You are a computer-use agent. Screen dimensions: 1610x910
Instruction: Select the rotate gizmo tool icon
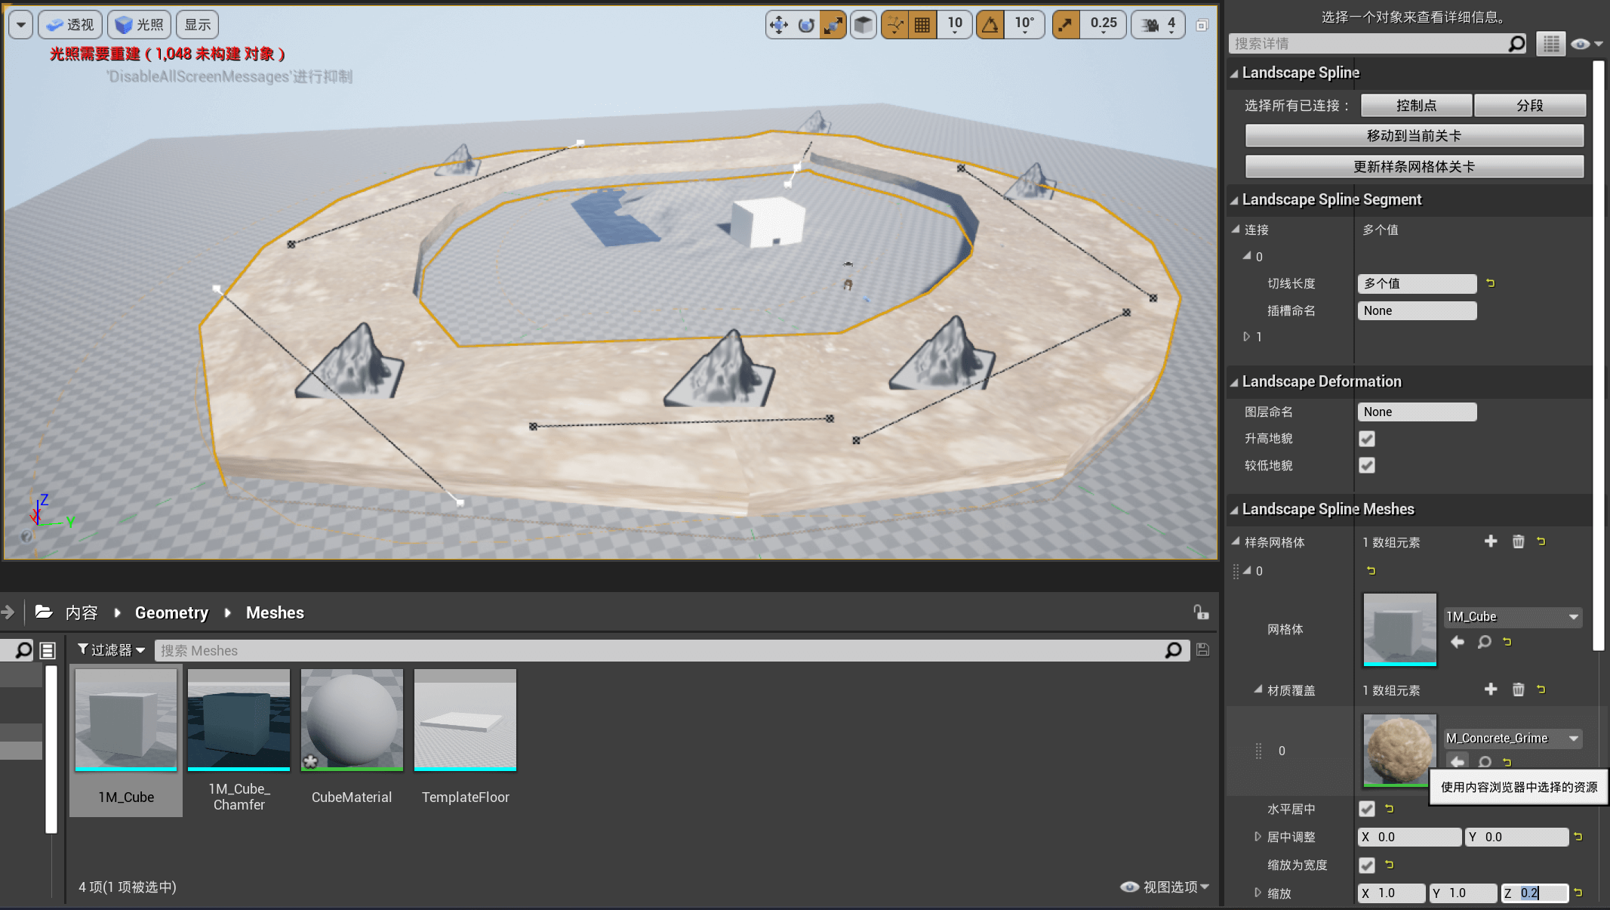click(805, 25)
